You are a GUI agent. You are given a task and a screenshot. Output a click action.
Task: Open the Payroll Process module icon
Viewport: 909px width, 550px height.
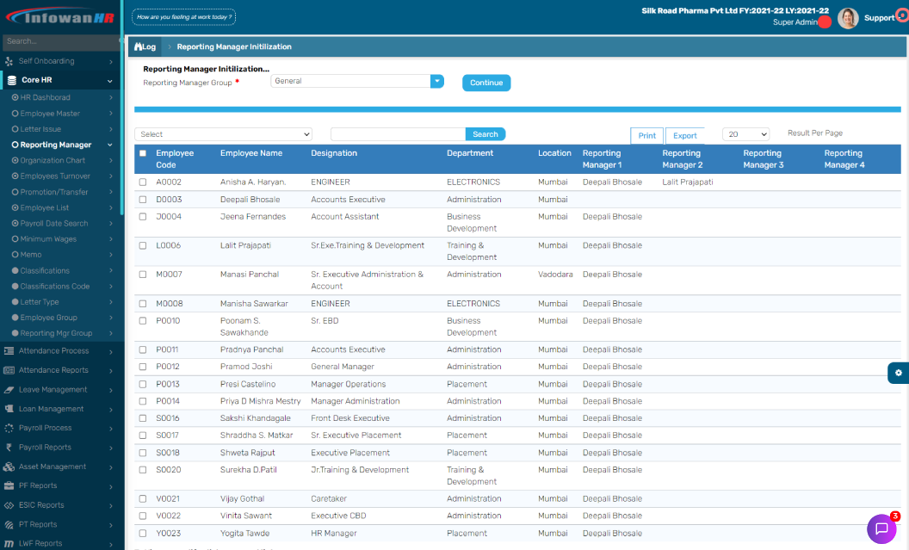point(9,428)
